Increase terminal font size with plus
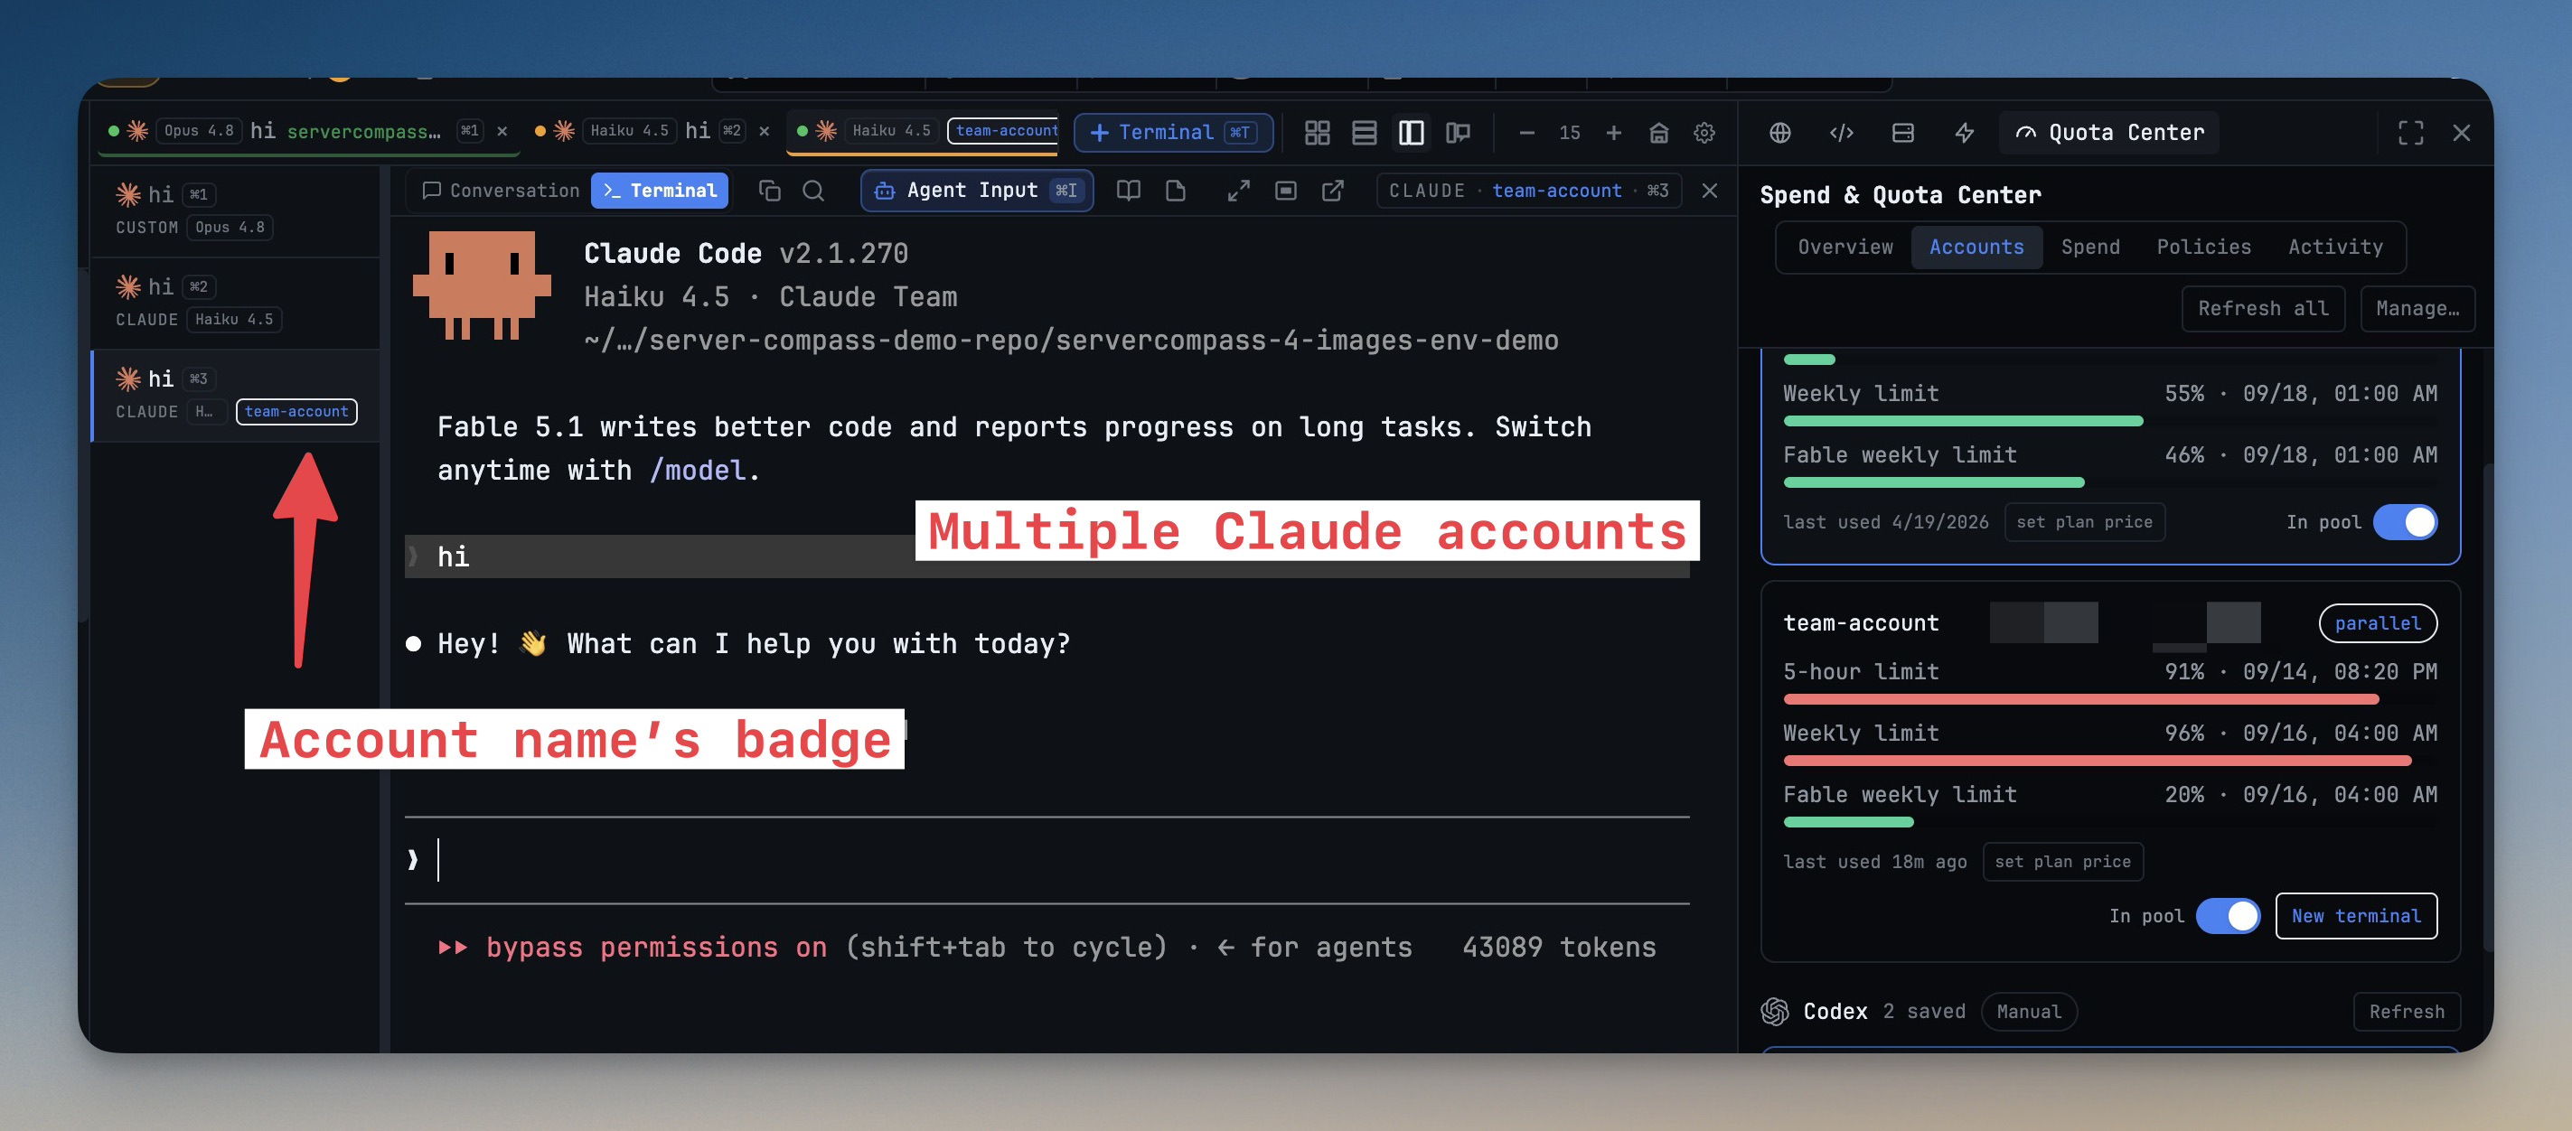Image resolution: width=2572 pixels, height=1131 pixels. pyautogui.click(x=1613, y=133)
